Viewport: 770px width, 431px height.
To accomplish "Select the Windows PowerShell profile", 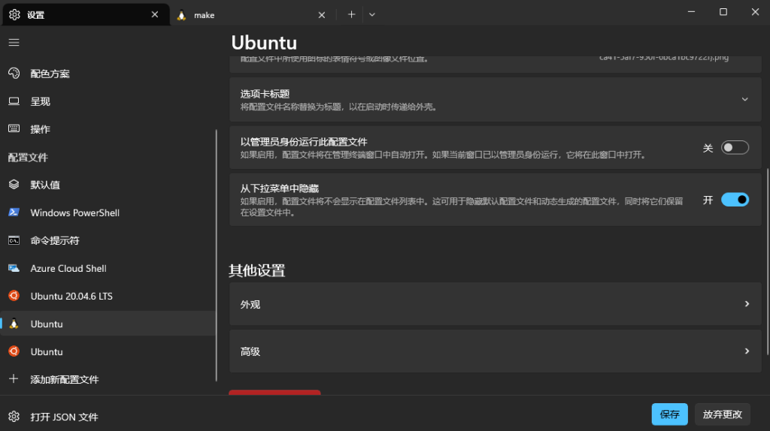I will click(x=74, y=212).
